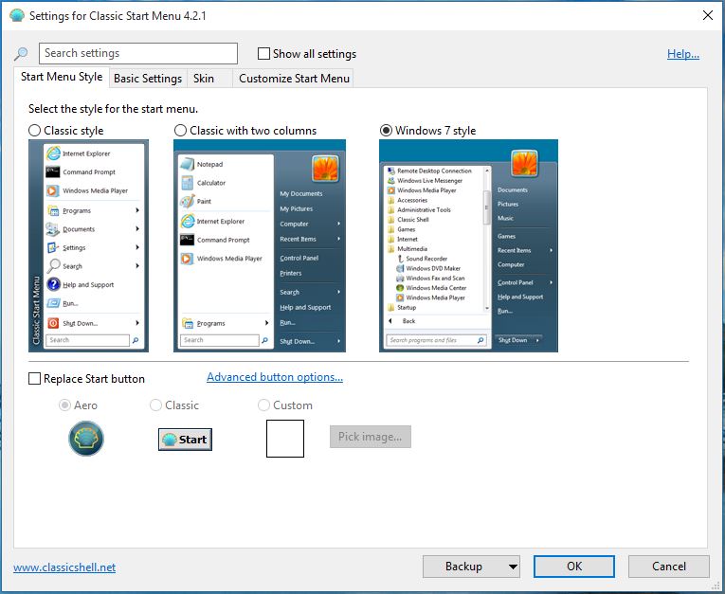Close the settings window

707,15
